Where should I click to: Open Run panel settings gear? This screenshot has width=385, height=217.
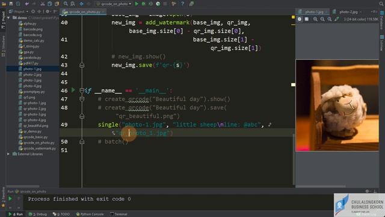[x=367, y=191]
